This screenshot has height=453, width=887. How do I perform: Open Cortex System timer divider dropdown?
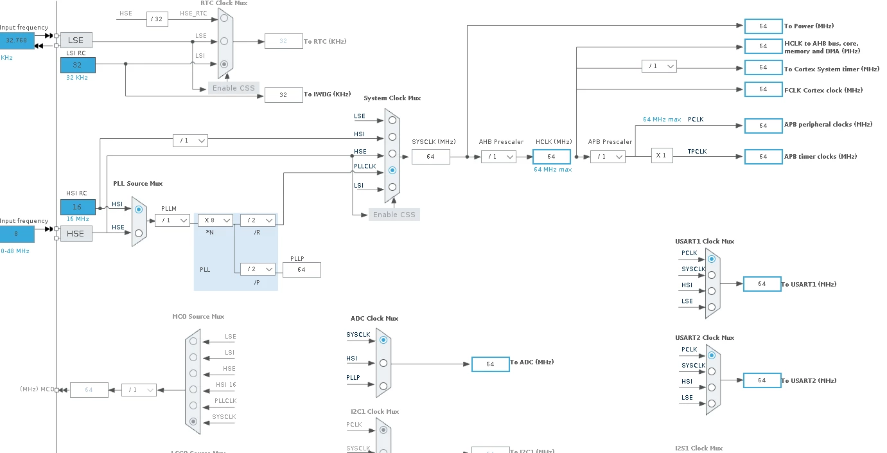click(x=659, y=66)
